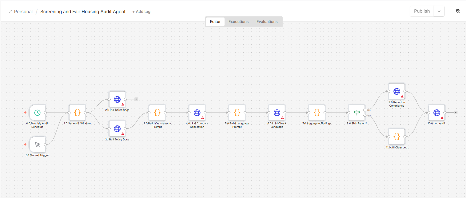Open the 8.0 Risk Found? node
The image size is (466, 198).
tap(357, 113)
